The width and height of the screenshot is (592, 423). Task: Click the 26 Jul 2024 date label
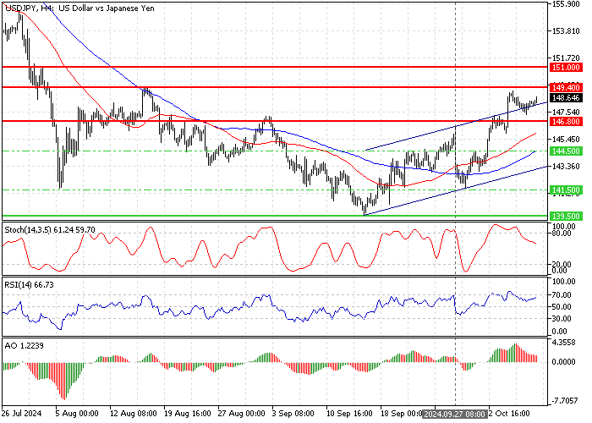(21, 414)
